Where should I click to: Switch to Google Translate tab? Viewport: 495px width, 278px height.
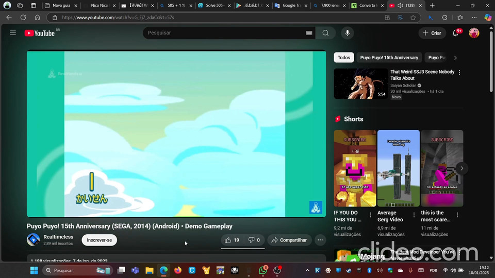point(291,5)
